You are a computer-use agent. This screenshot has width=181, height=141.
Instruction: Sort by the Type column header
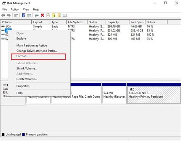(58, 22)
